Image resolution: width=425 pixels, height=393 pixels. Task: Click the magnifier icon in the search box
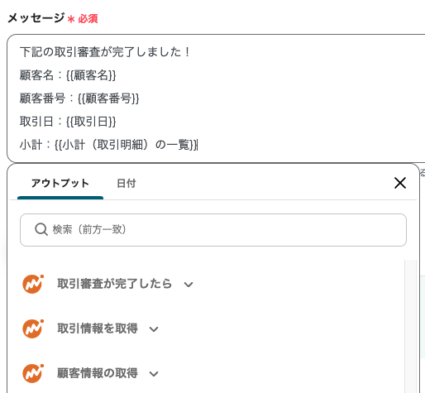coord(41,229)
